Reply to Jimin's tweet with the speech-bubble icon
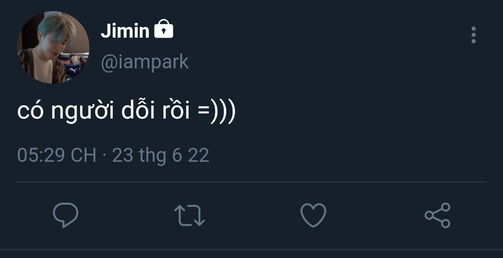The image size is (503, 258). (x=65, y=215)
